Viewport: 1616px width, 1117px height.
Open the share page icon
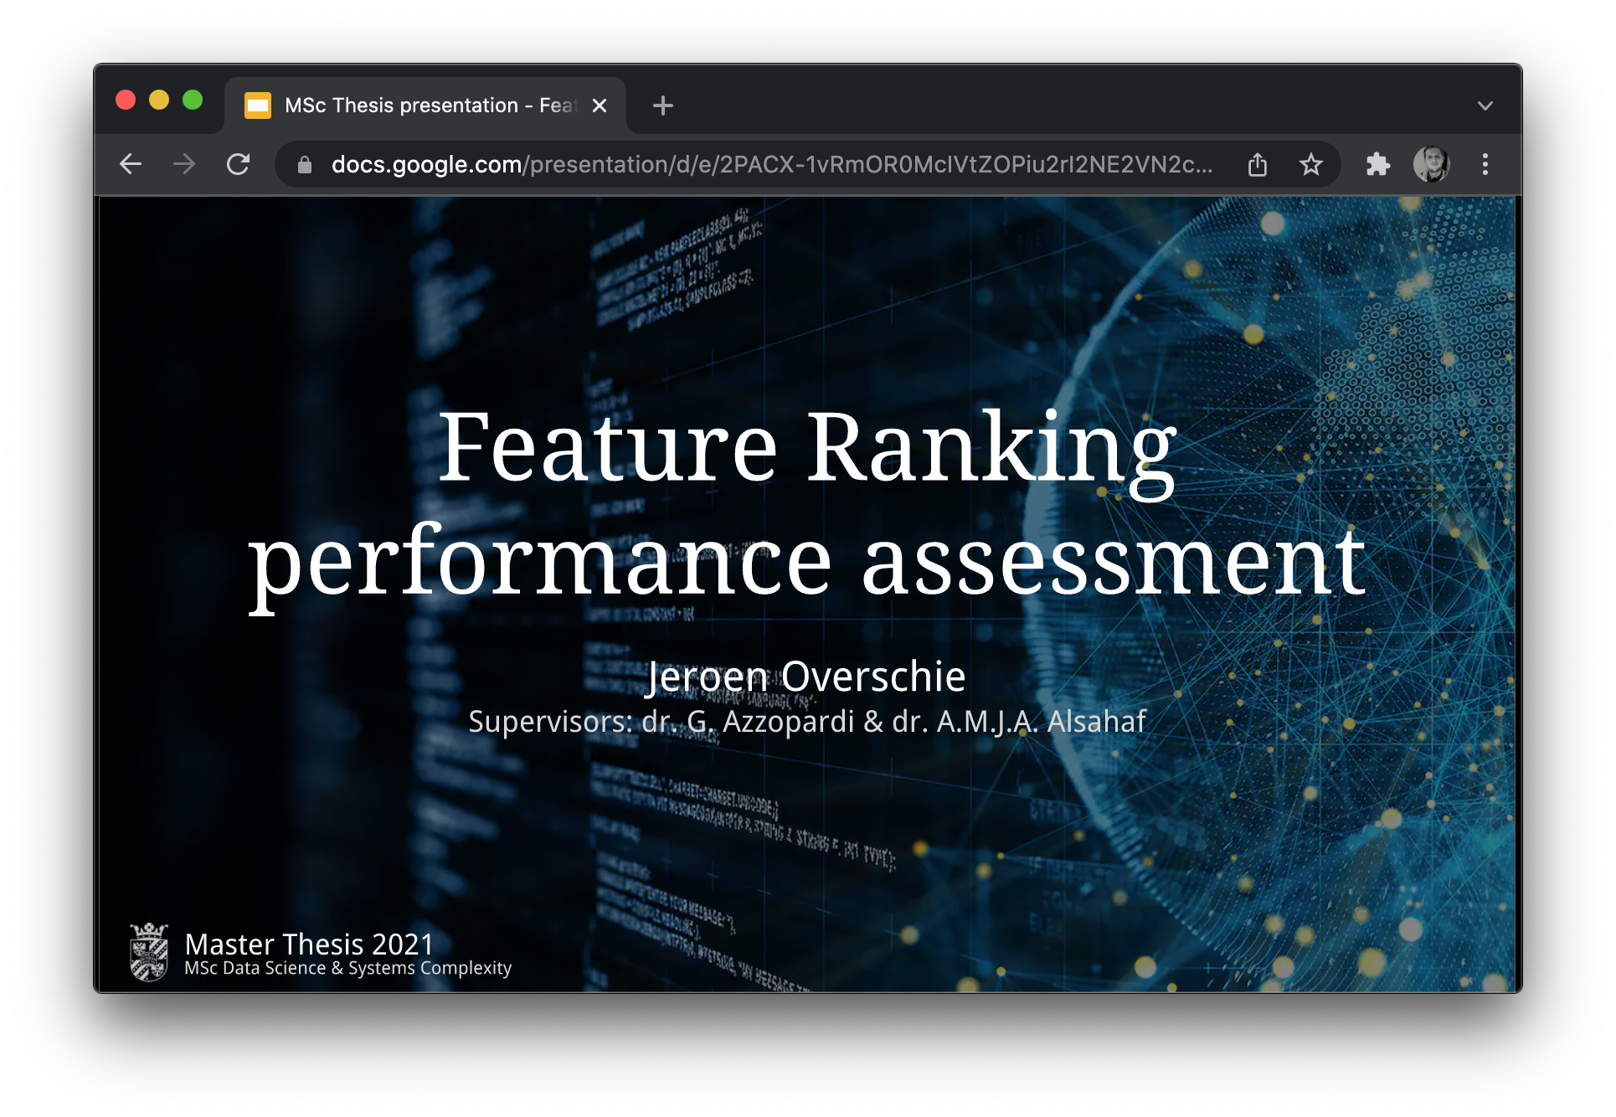(1258, 164)
